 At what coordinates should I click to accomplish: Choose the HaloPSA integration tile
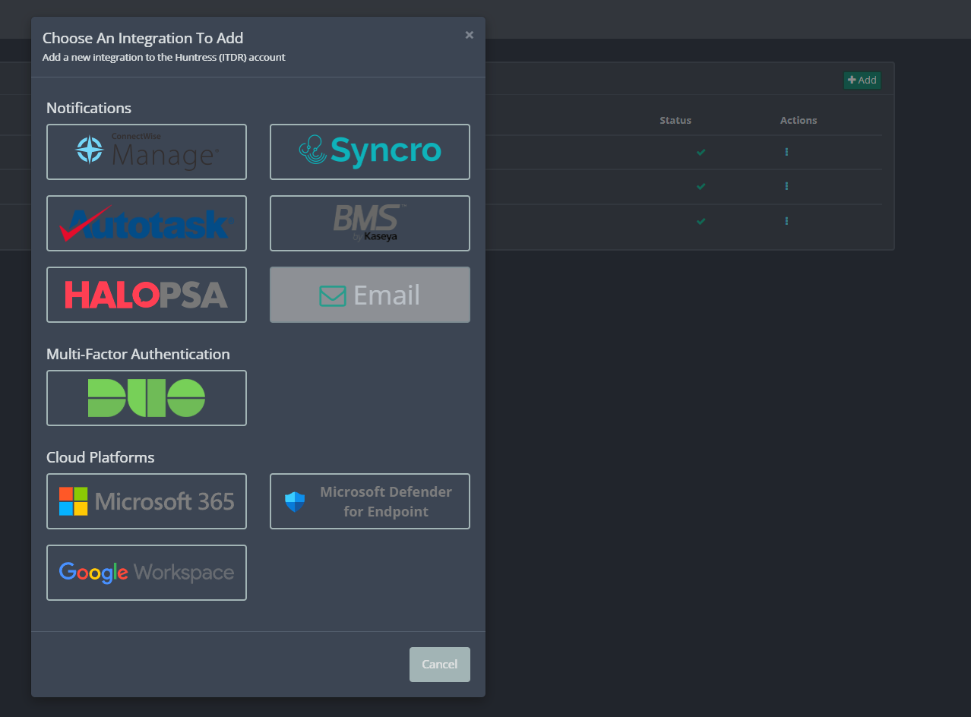[147, 295]
